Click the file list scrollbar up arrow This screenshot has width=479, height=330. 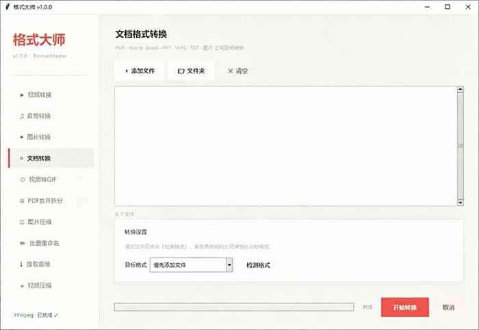click(461, 90)
